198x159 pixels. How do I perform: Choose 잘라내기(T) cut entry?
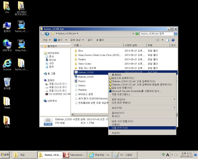[x=142, y=113]
